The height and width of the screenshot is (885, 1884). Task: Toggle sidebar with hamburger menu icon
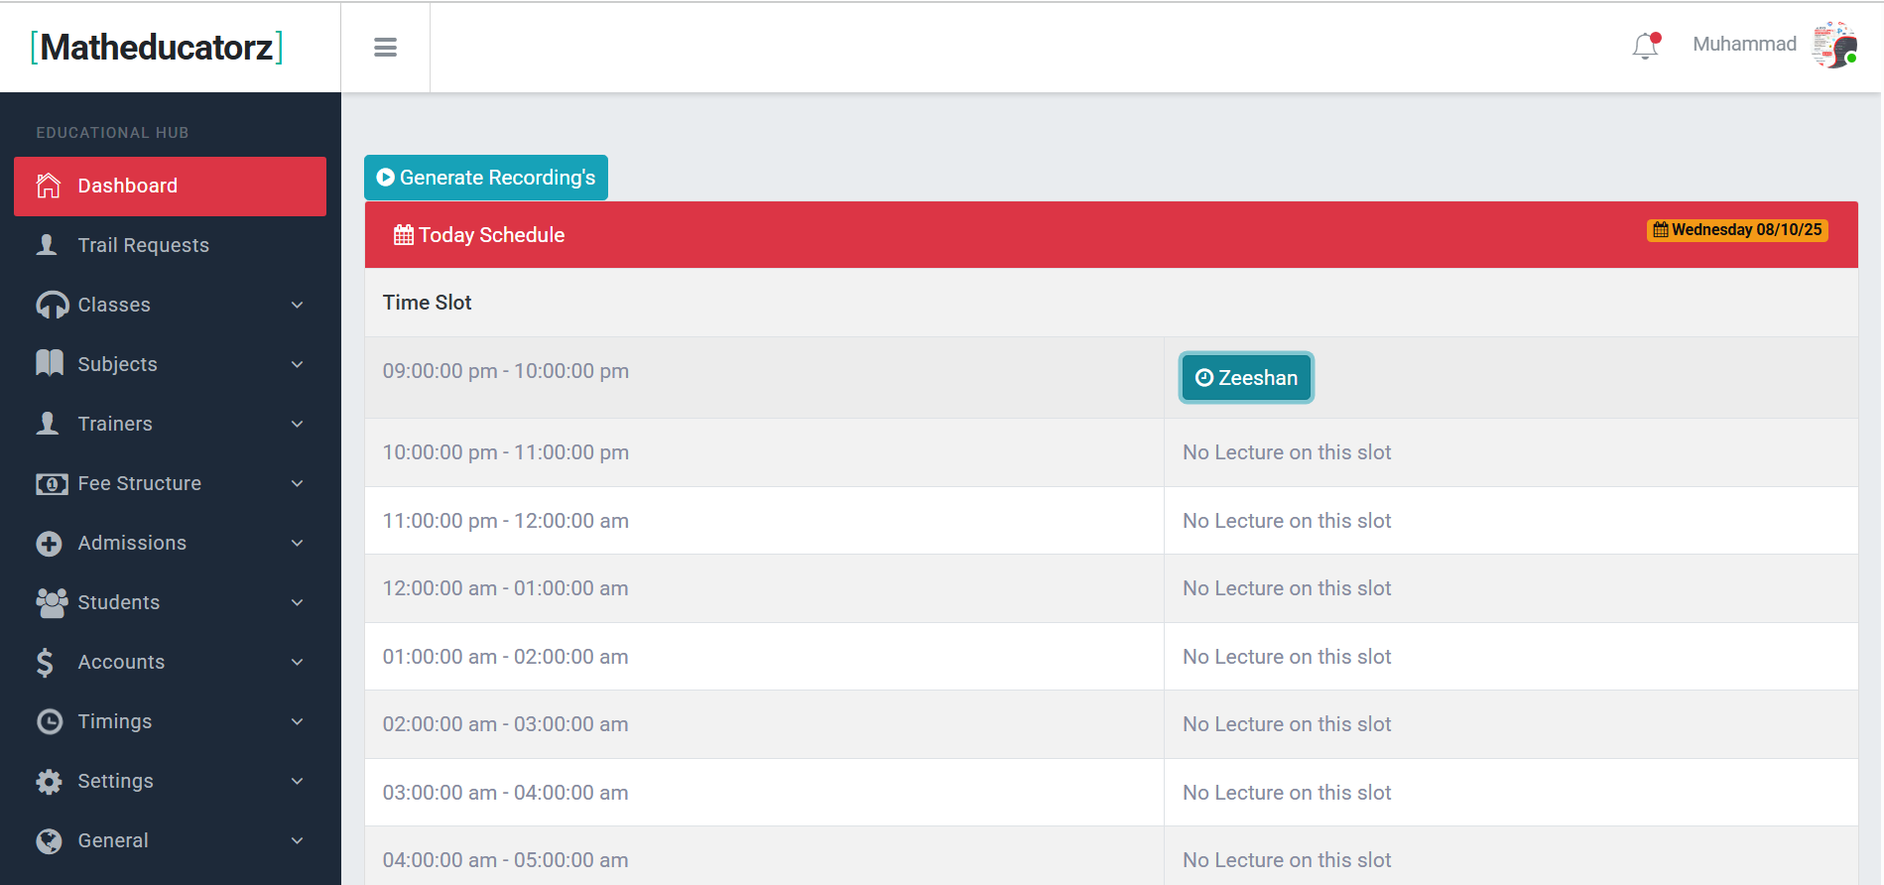click(385, 48)
